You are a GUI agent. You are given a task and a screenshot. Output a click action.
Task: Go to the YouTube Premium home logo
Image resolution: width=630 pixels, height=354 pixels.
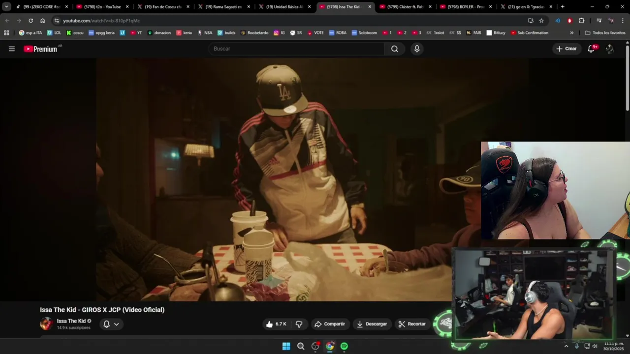(x=40, y=49)
